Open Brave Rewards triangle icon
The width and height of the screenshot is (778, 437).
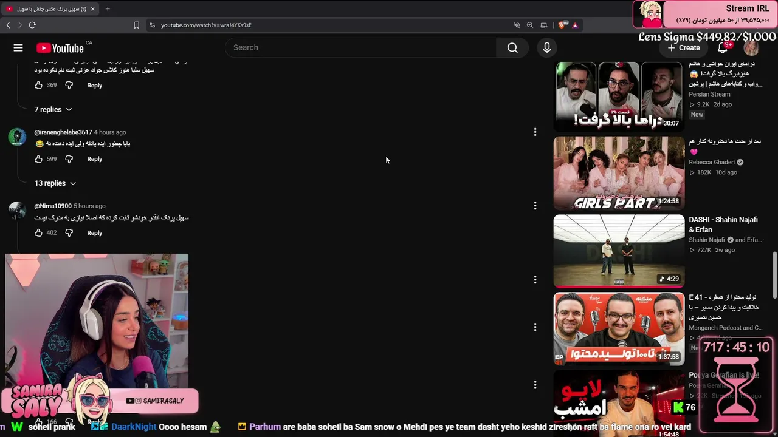pos(574,25)
